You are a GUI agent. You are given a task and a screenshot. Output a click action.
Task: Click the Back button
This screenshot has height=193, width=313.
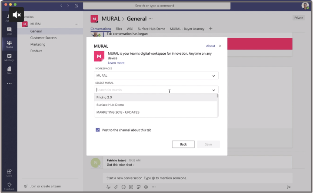click(183, 144)
